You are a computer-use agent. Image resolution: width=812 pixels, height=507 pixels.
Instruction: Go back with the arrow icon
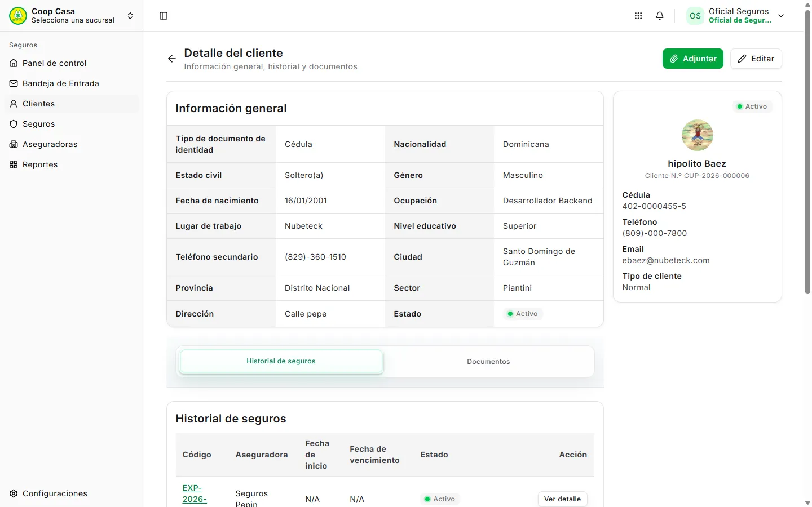(x=172, y=59)
